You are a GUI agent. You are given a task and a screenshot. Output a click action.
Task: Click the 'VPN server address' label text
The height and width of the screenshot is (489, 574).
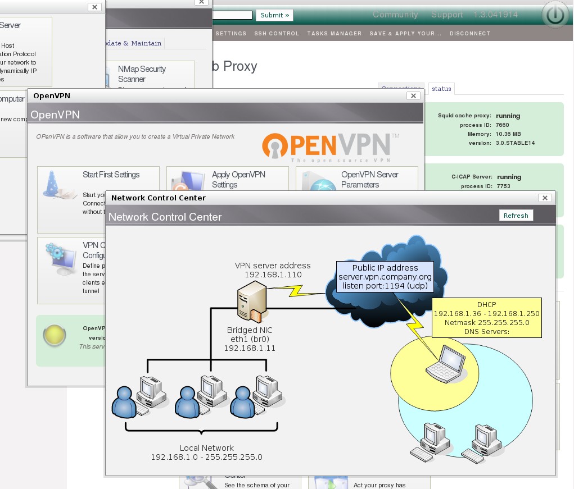[273, 266]
